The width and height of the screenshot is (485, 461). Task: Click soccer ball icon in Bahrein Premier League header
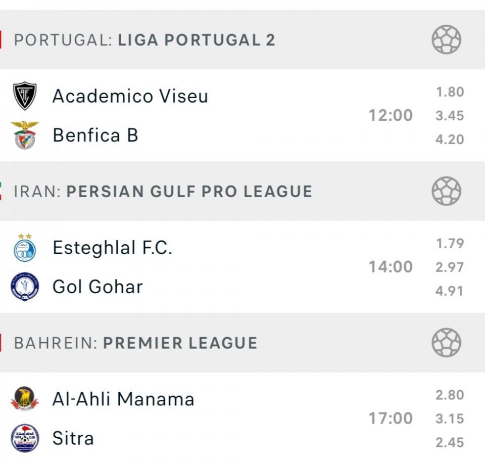[x=446, y=343]
